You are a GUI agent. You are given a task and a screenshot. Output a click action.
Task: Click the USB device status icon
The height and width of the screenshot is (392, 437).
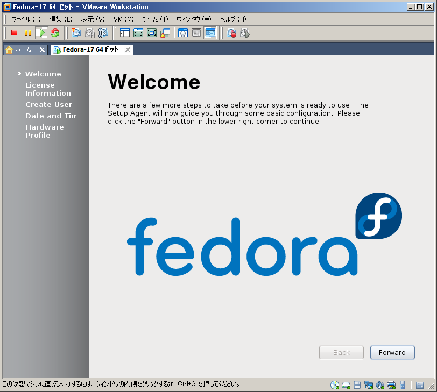click(402, 384)
